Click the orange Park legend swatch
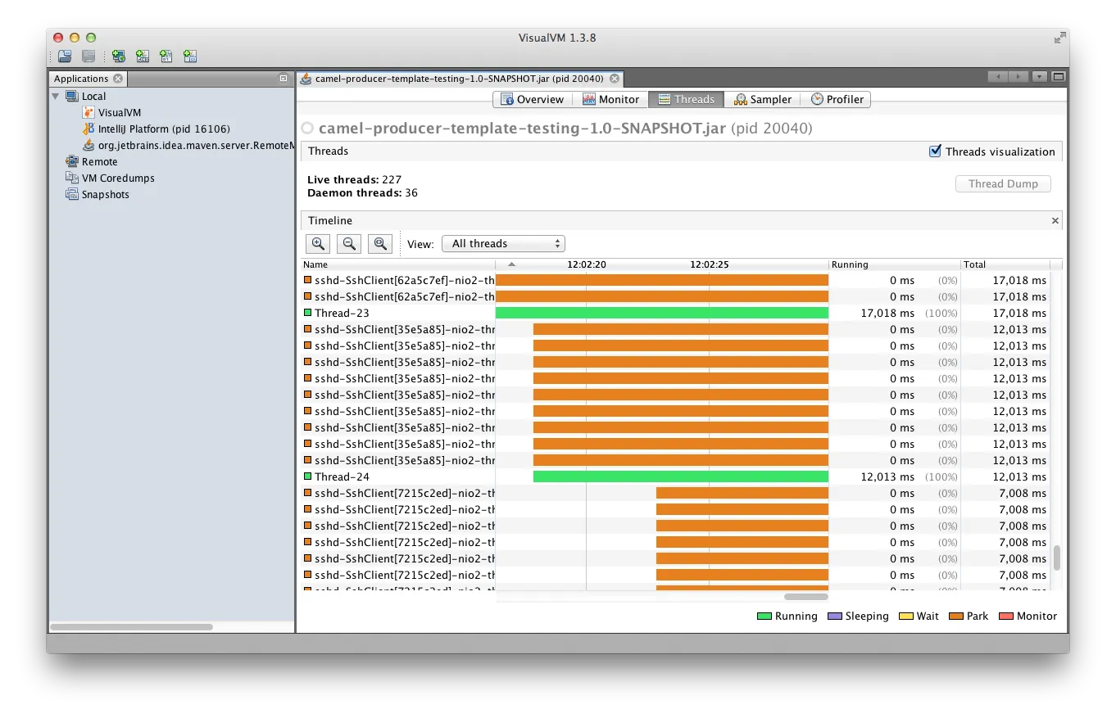Image resolution: width=1116 pixels, height=718 pixels. coord(955,616)
